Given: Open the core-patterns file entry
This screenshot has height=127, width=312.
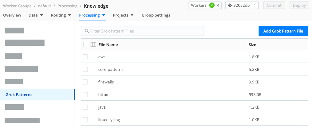Looking at the screenshot, I should (x=111, y=70).
